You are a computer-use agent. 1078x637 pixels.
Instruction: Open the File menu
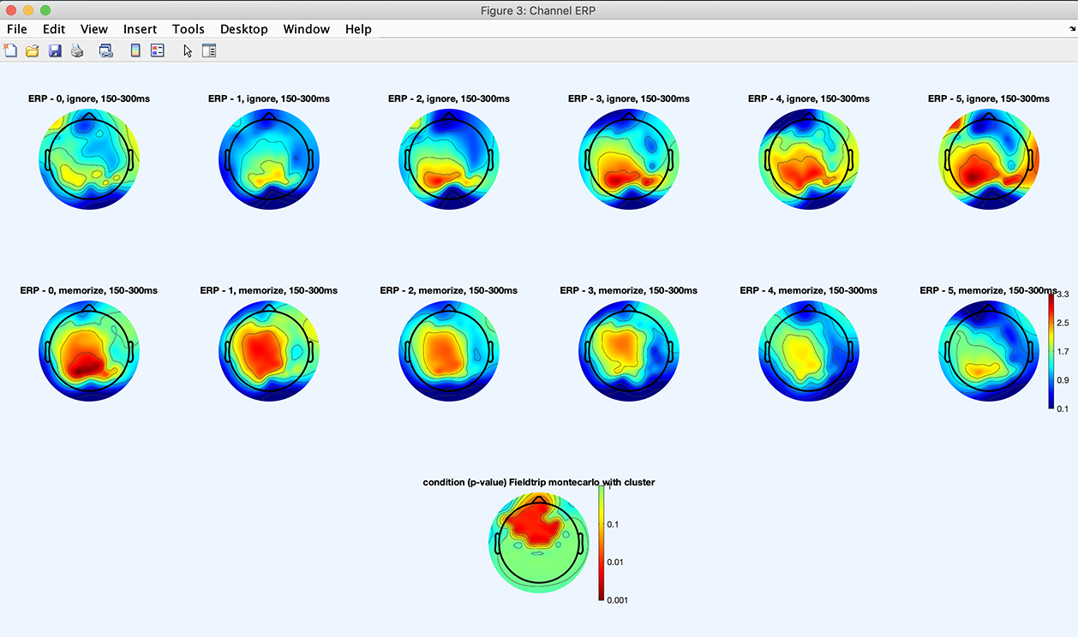click(x=17, y=29)
